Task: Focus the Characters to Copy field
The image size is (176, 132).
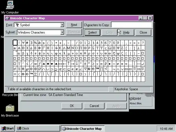Action: click(131, 25)
